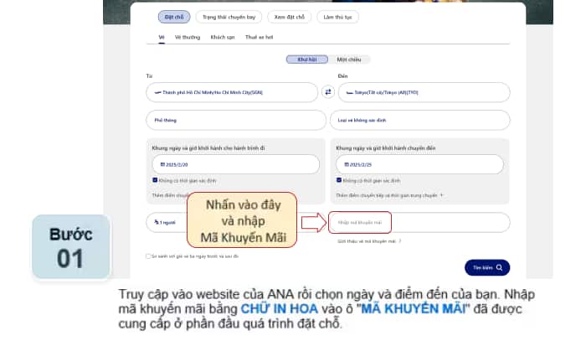
Task: Open the Xem đặt chỗ tab
Action: (290, 17)
